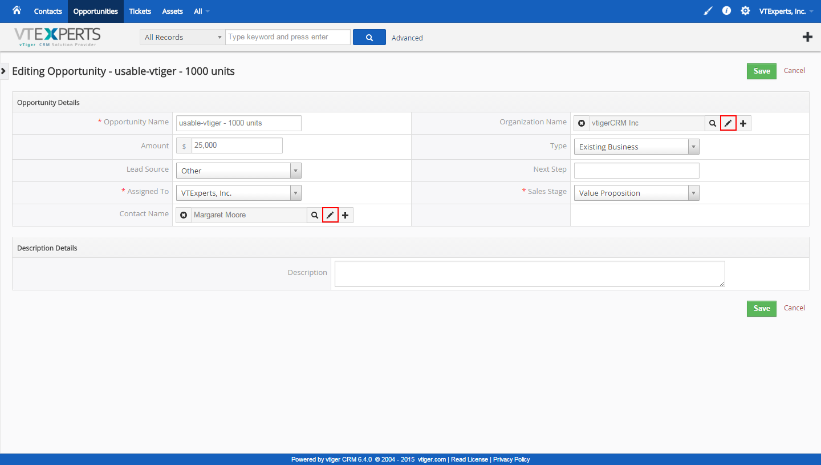Image resolution: width=821 pixels, height=465 pixels.
Task: Open the Type dropdown showing Existing Business
Action: 636,147
